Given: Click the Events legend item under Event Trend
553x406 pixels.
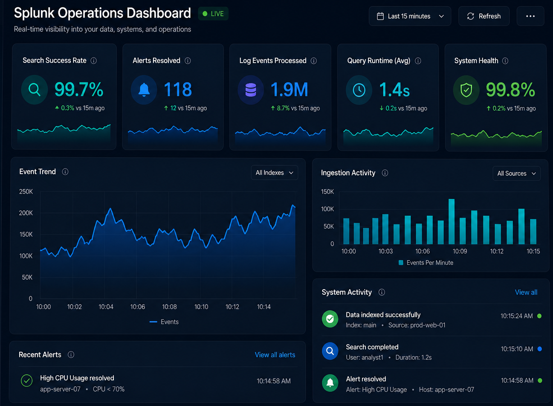Looking at the screenshot, I should (164, 322).
